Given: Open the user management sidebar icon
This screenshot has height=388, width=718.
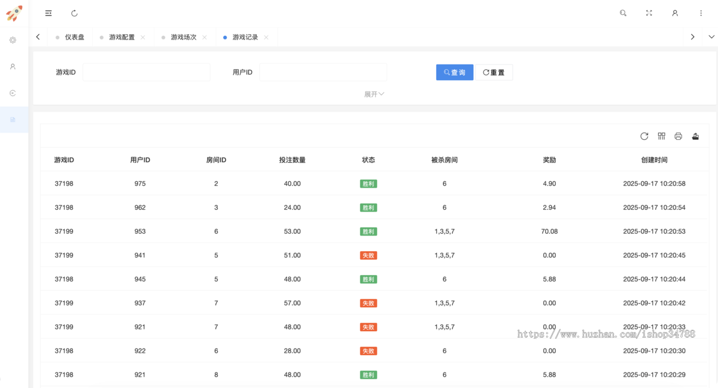Looking at the screenshot, I should click(x=13, y=66).
